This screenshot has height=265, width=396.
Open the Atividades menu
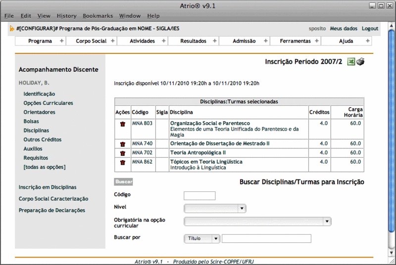point(142,41)
